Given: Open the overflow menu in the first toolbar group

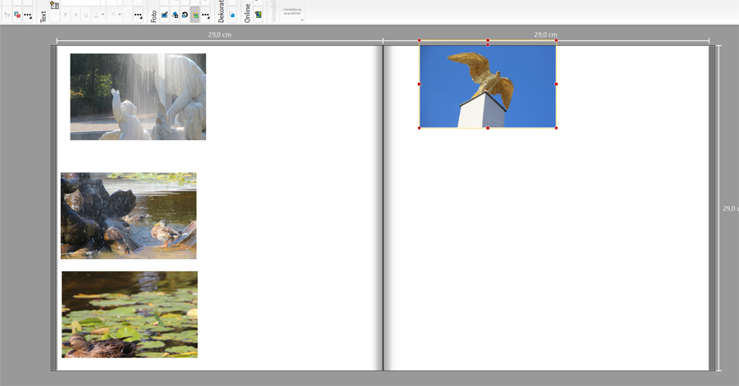Looking at the screenshot, I should pyautogui.click(x=28, y=15).
